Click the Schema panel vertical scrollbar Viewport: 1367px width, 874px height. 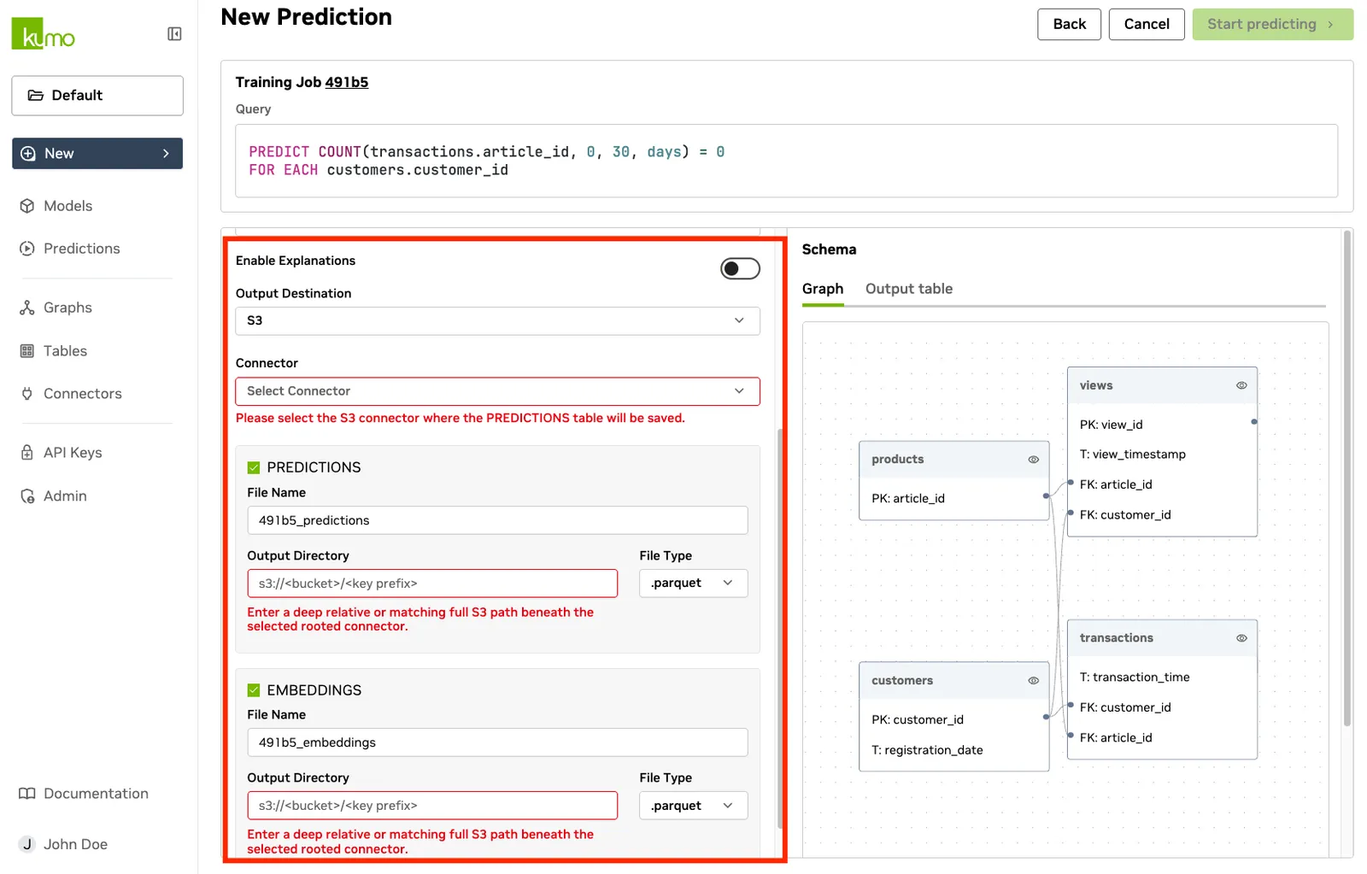pos(1347,478)
